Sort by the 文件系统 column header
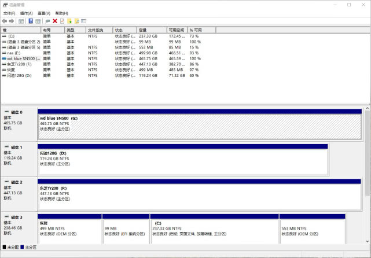371x258 pixels. (99, 30)
